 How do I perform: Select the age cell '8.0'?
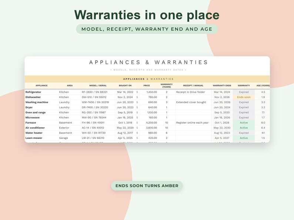263,123
